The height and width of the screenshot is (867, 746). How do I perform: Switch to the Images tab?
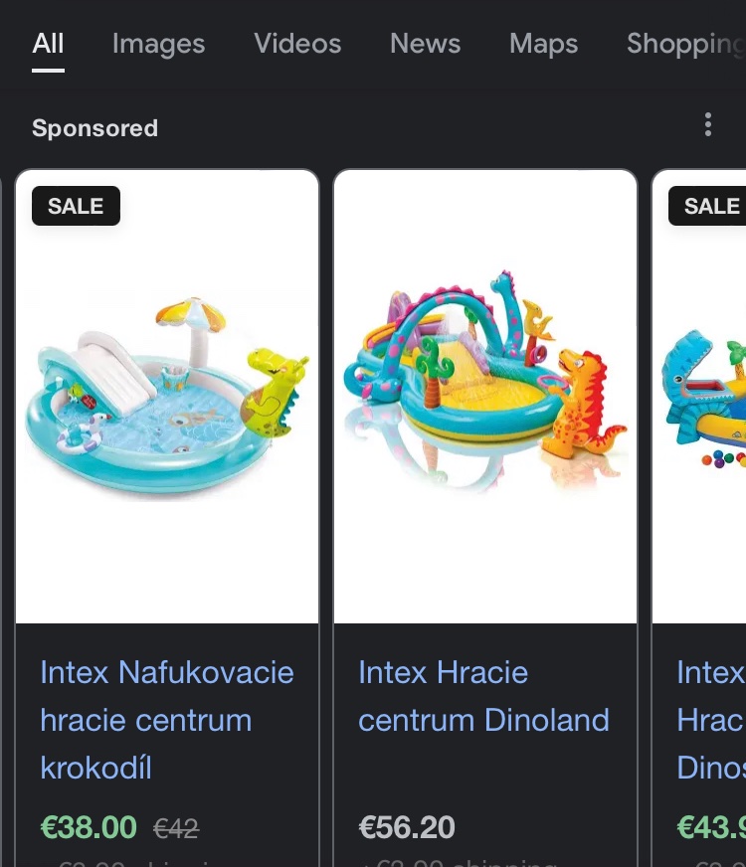158,44
